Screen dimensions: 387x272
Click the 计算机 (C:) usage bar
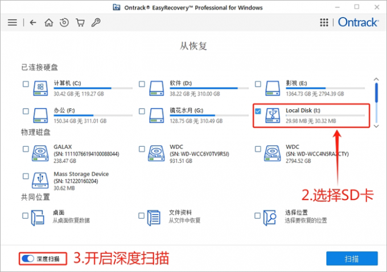click(x=93, y=88)
